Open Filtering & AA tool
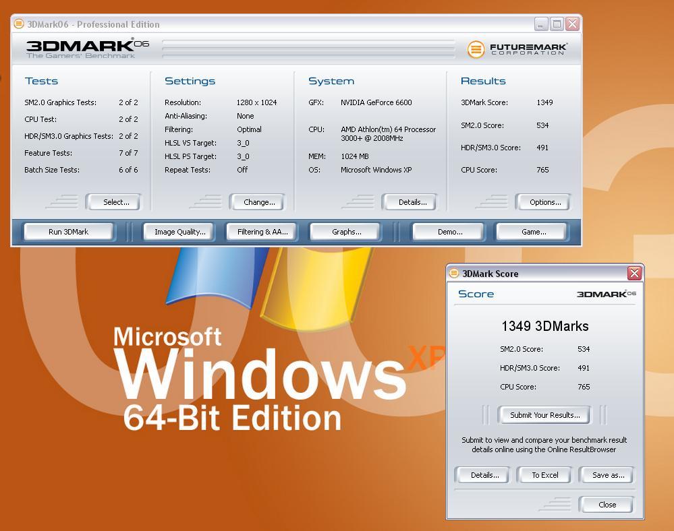The width and height of the screenshot is (674, 531). point(262,232)
